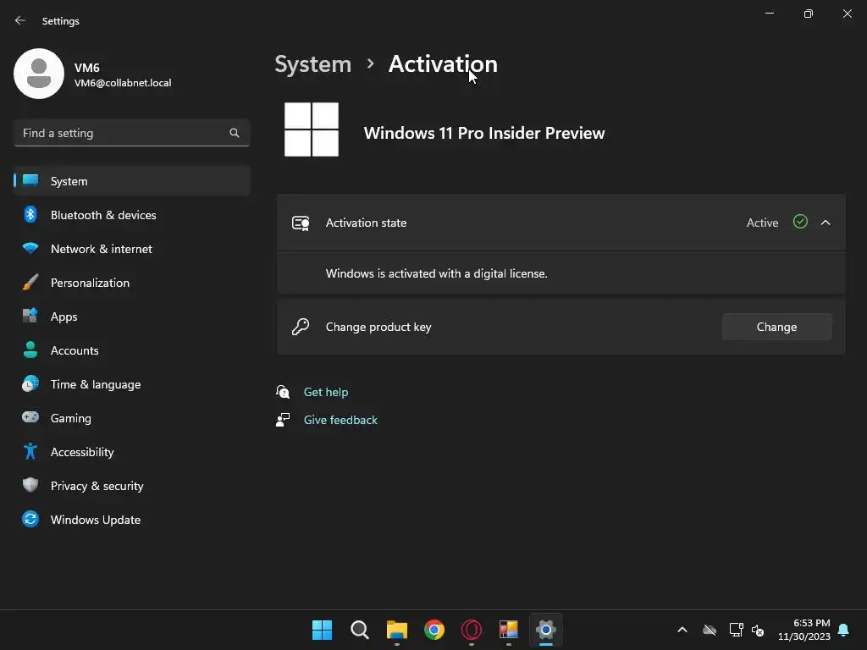This screenshot has width=867, height=650.
Task: Click the Get help chat icon
Action: tap(283, 392)
